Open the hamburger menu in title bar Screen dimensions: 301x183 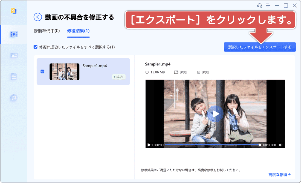268,6
